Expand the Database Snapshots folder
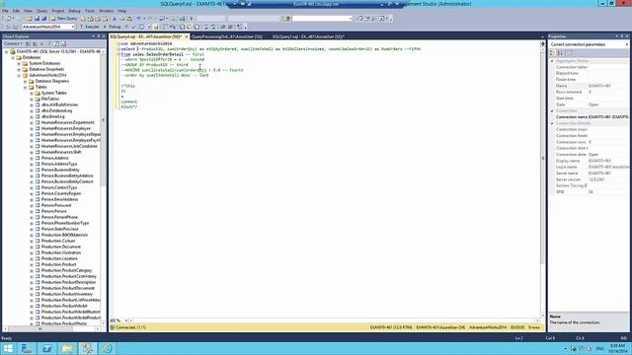 coord(19,69)
